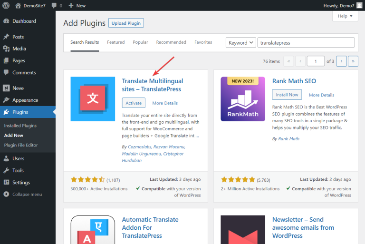The width and height of the screenshot is (365, 244).
Task: Jump to last page of results
Action: (353, 61)
